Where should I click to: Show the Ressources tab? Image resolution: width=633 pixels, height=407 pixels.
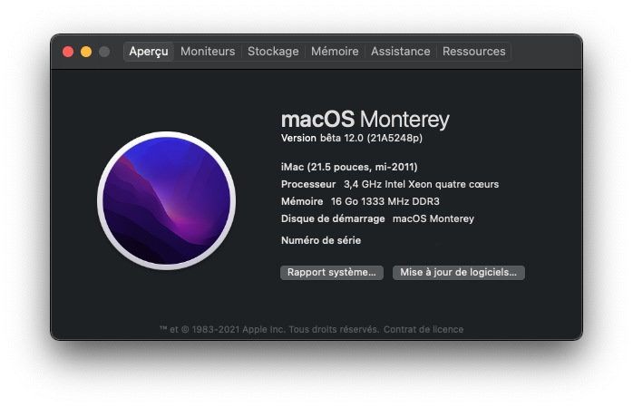(474, 52)
